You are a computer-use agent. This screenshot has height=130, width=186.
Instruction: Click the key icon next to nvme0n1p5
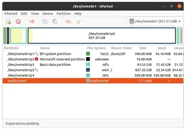(x=37, y=70)
